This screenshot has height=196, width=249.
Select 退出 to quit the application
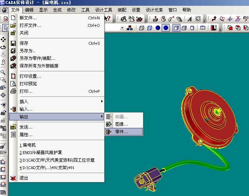click(56, 178)
